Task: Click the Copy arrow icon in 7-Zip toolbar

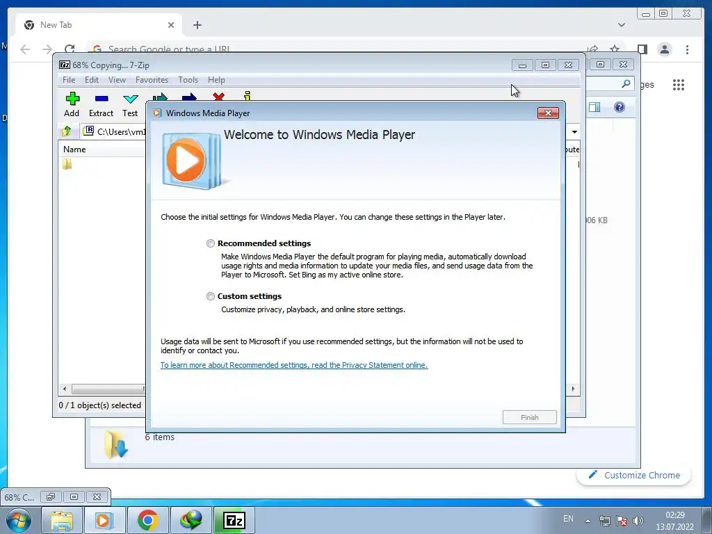Action: coord(160,97)
